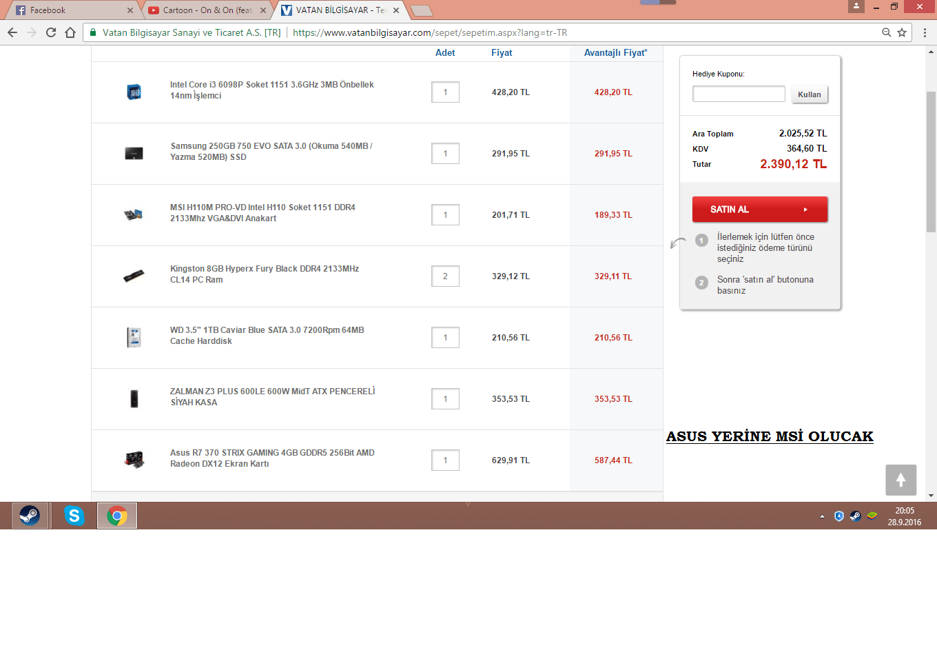The height and width of the screenshot is (670, 937).
Task: Show hidden system tray icons
Action: click(x=822, y=516)
